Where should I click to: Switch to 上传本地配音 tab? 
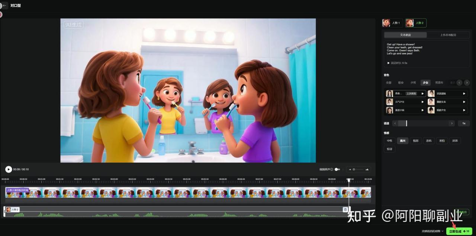448,35
